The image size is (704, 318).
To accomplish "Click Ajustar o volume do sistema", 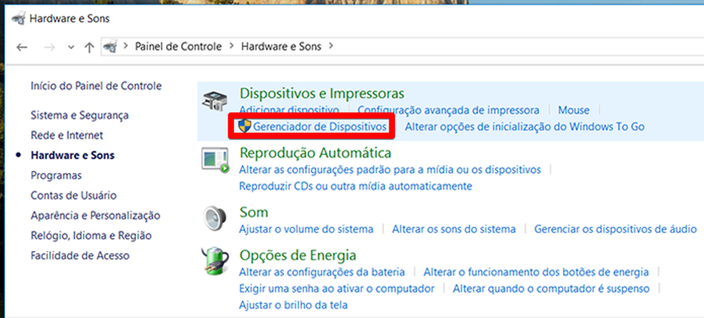I will [x=306, y=229].
